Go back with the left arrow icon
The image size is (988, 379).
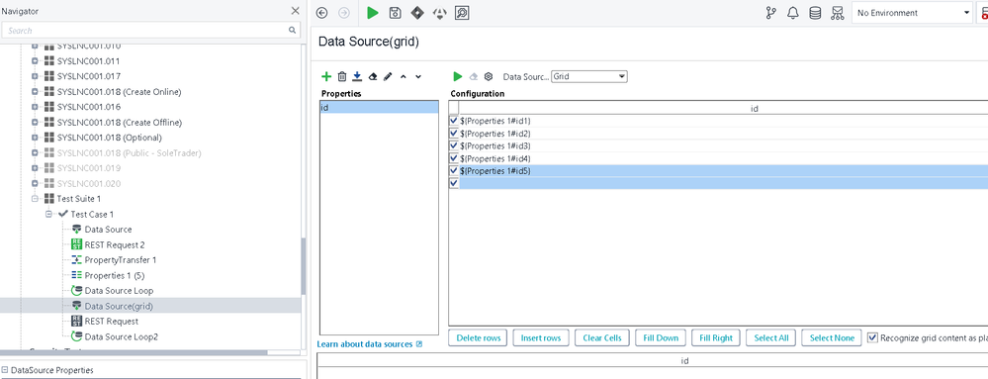(x=322, y=13)
